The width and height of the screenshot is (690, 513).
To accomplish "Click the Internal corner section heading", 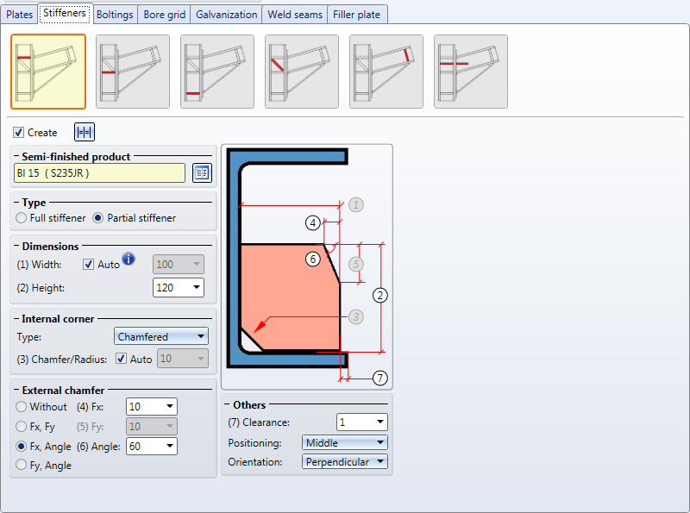I will [x=58, y=319].
